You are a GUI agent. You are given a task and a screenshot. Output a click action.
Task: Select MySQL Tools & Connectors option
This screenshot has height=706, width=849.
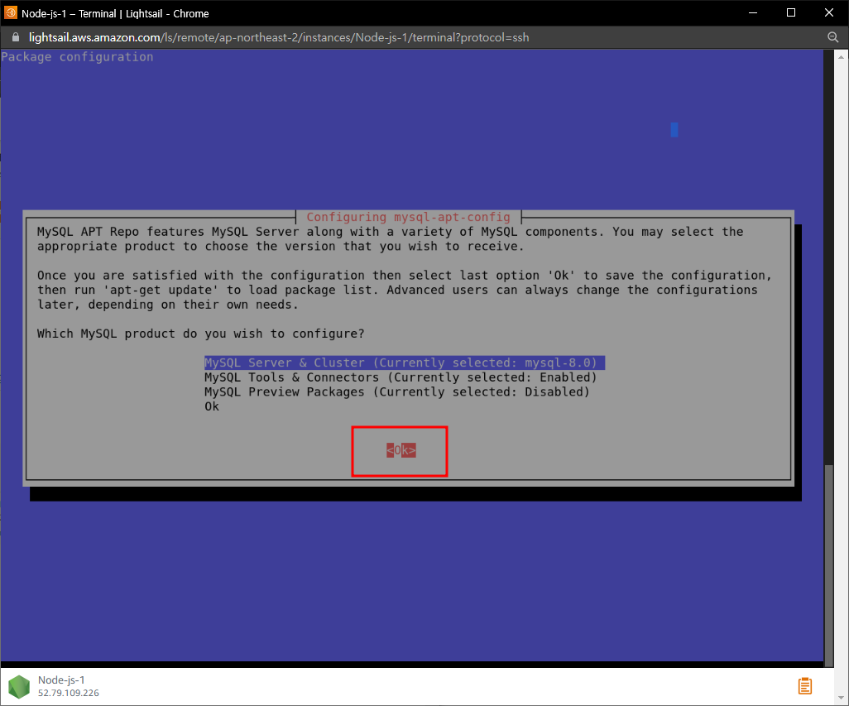pyautogui.click(x=401, y=377)
